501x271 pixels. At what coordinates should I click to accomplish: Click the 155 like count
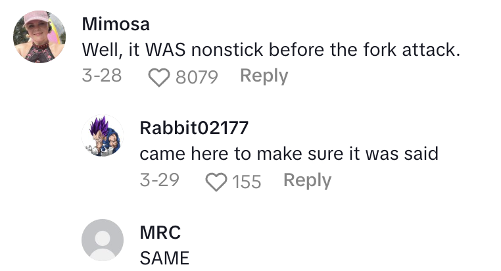[247, 181]
